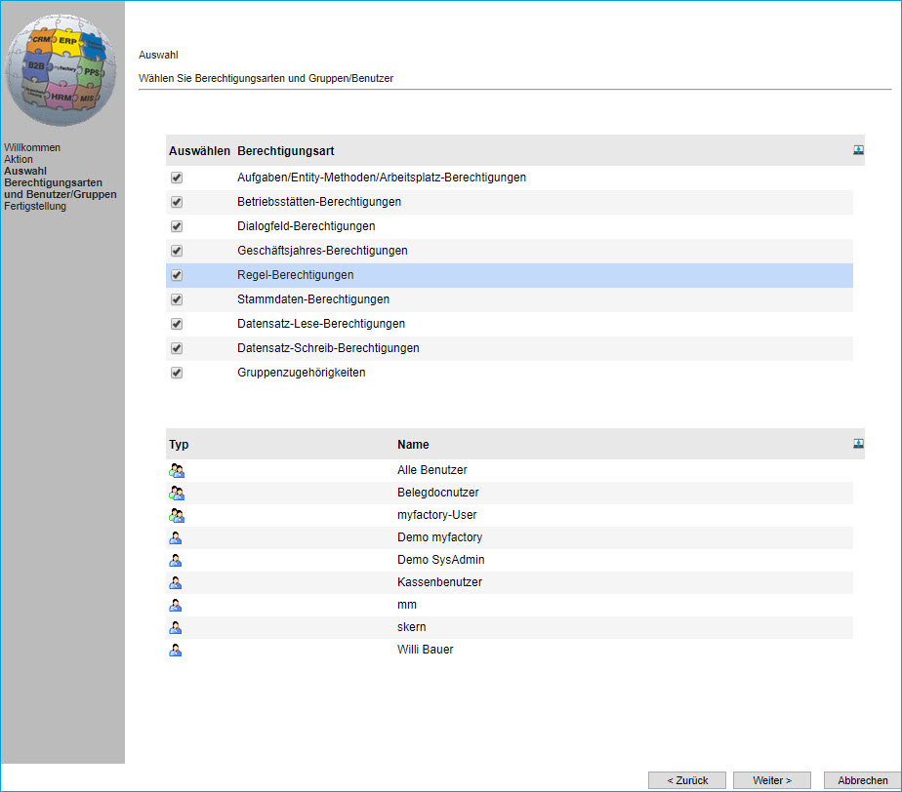Screen dimensions: 902x792
Task: Select the Stammdaten-Berechtigungen row label
Action: [x=313, y=299]
